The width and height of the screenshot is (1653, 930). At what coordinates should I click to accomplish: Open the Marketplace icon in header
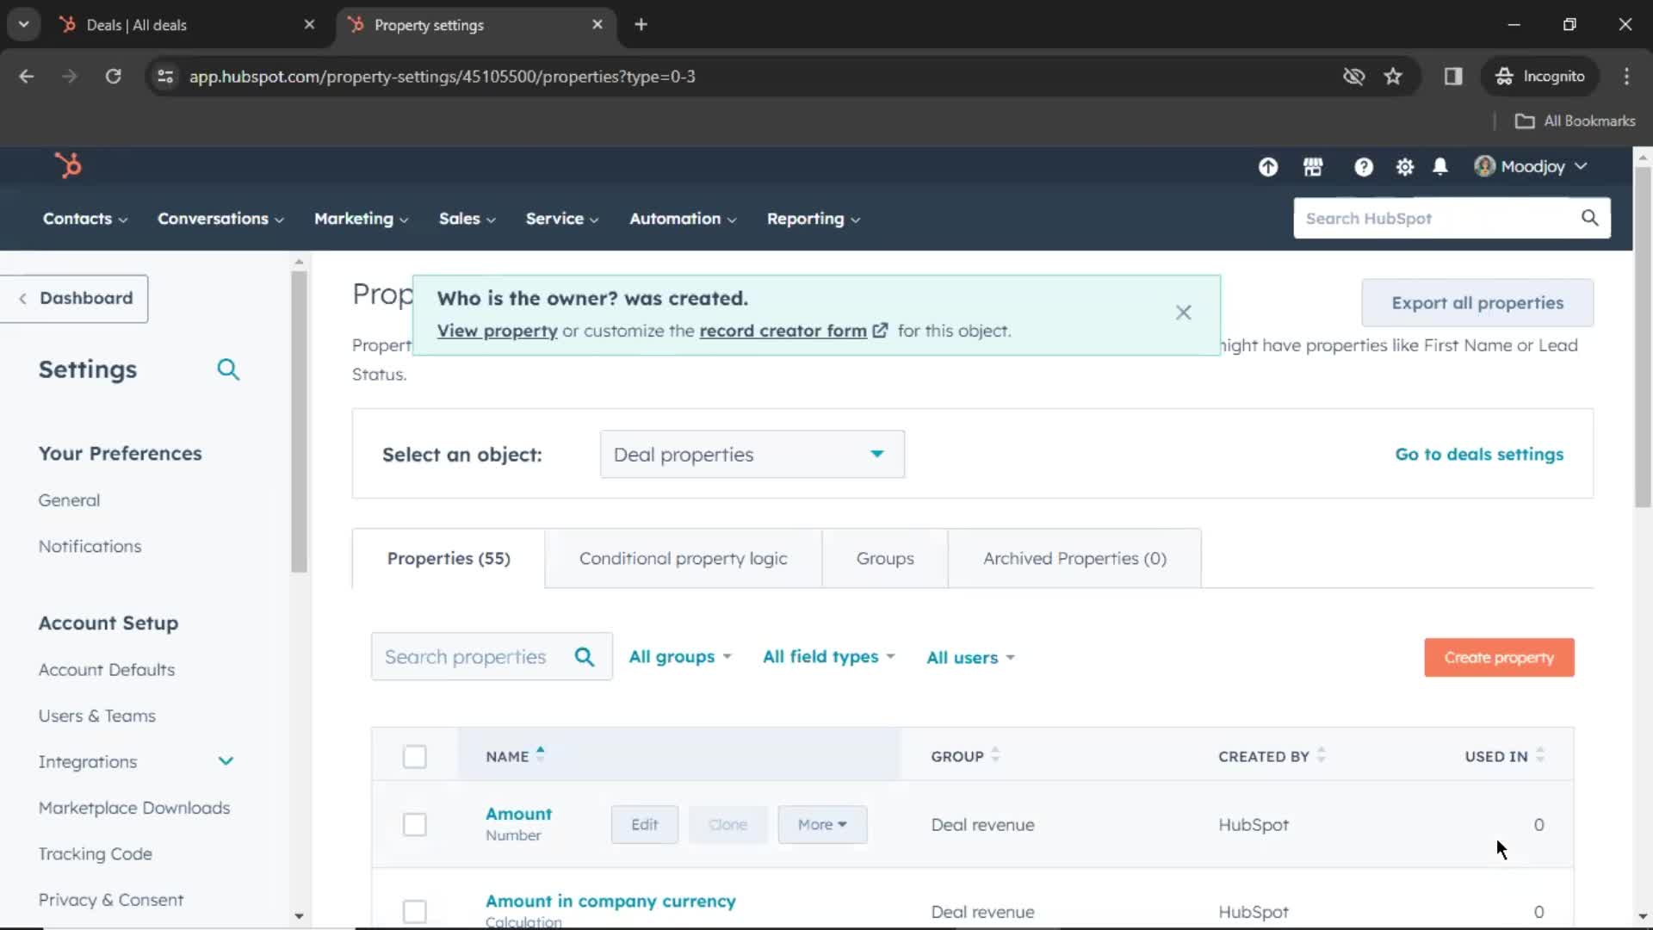pos(1313,167)
